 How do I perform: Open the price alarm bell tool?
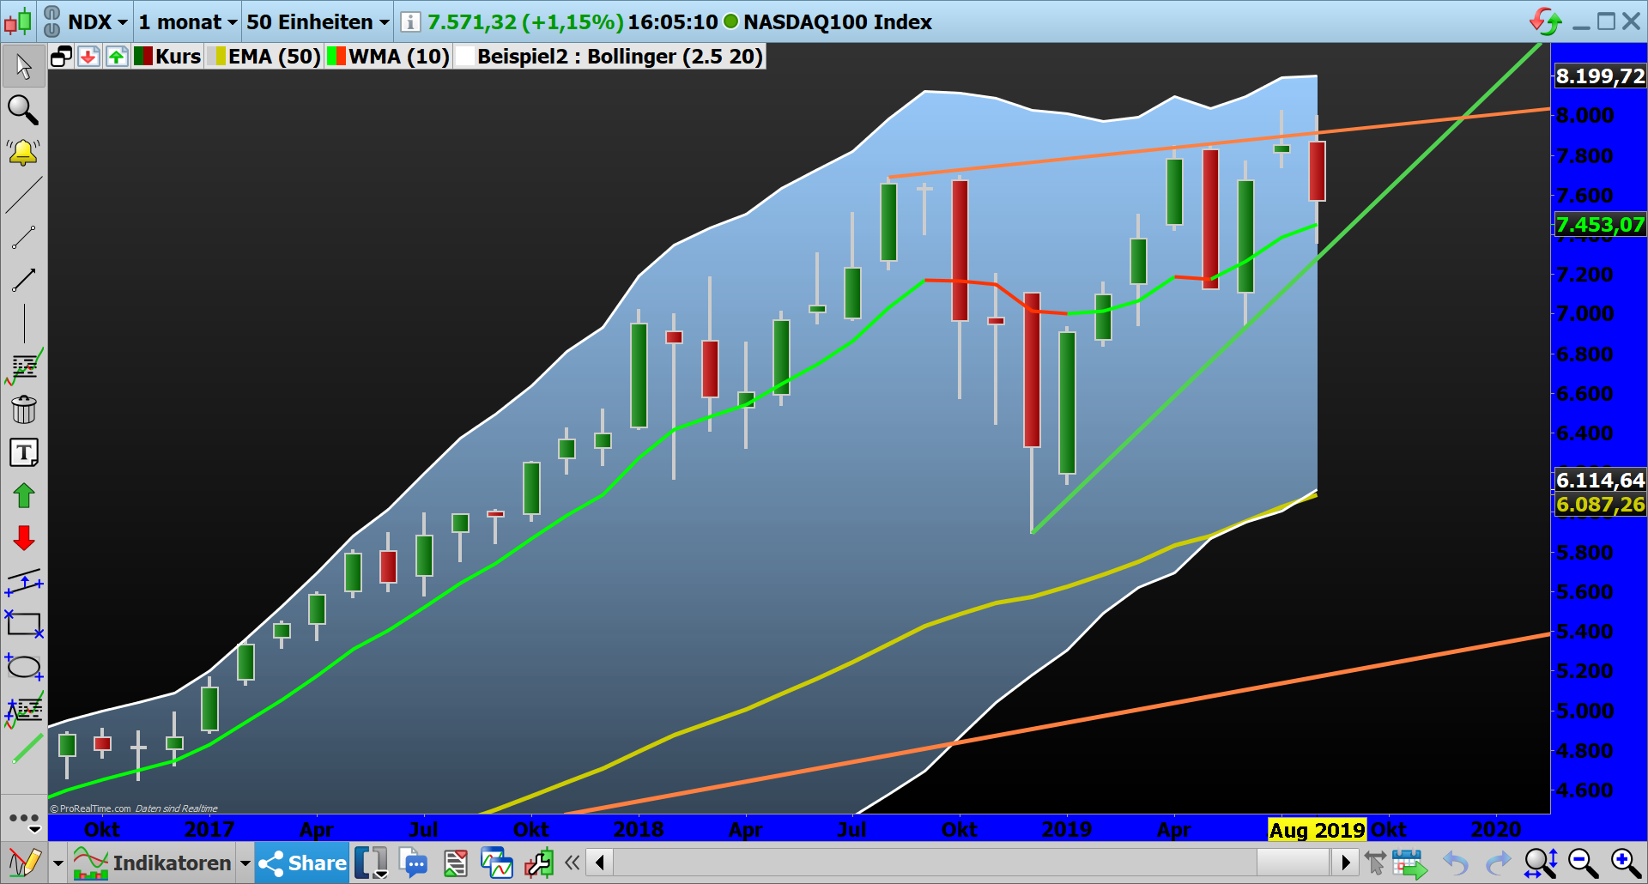click(24, 153)
